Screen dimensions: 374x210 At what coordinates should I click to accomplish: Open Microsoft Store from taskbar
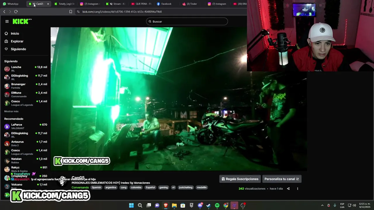pos(183,205)
